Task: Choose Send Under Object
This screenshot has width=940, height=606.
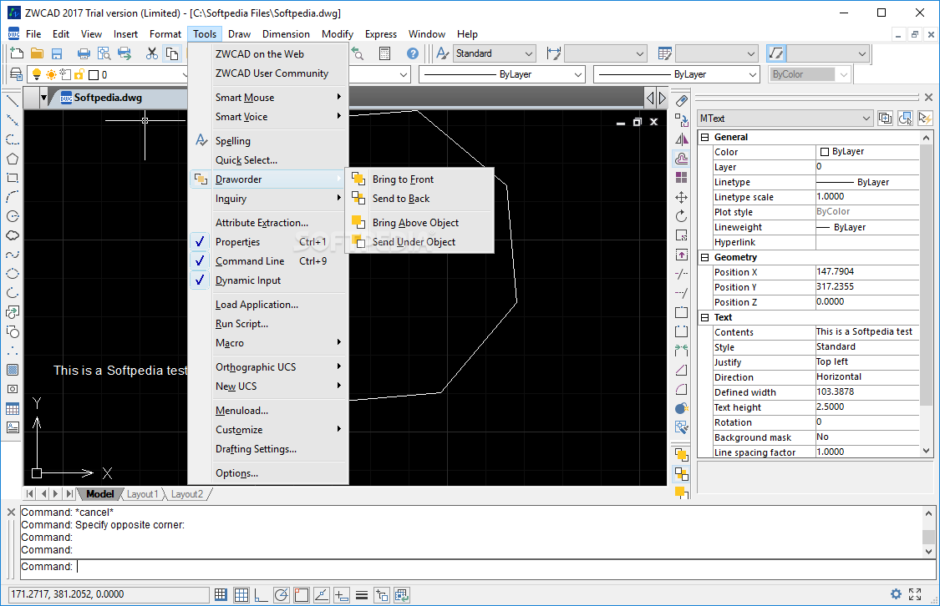Action: click(x=419, y=242)
